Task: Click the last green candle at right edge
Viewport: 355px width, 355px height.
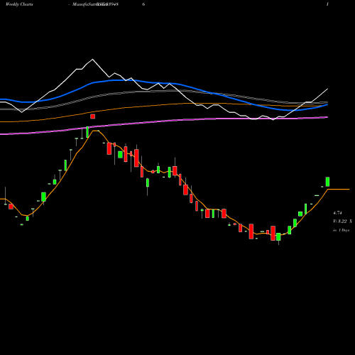Action: click(x=327, y=182)
